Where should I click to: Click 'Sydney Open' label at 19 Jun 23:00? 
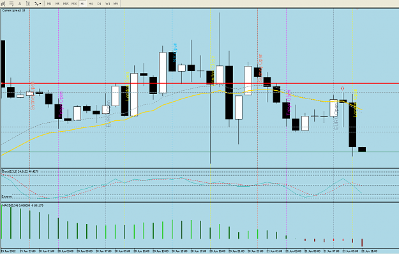(33, 96)
